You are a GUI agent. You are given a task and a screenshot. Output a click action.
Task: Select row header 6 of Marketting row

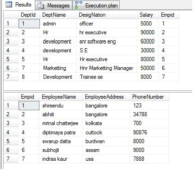(x=11, y=68)
